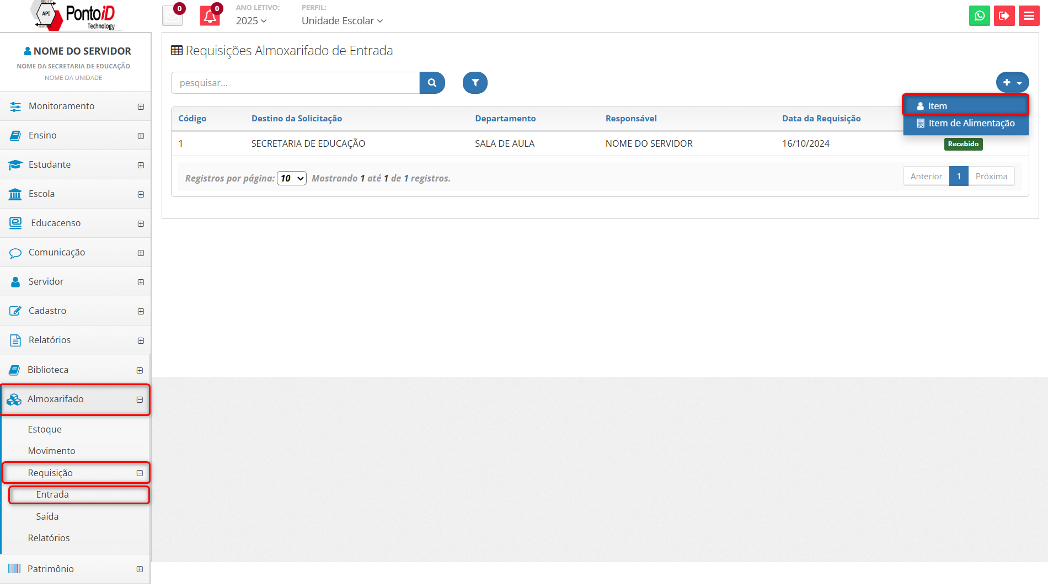Expand the Educacenso menu section
Viewport: 1048px width, 587px height.
141,223
